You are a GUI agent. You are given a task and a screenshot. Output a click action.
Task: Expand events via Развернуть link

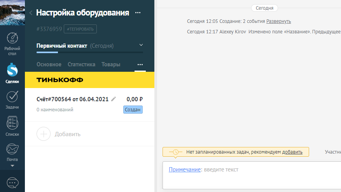278,21
